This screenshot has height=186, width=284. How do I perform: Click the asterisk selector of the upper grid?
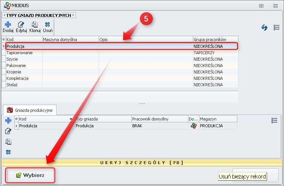click(x=4, y=39)
